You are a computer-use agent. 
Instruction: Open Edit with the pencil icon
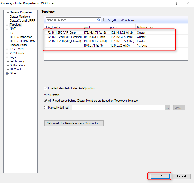(x=112, y=20)
